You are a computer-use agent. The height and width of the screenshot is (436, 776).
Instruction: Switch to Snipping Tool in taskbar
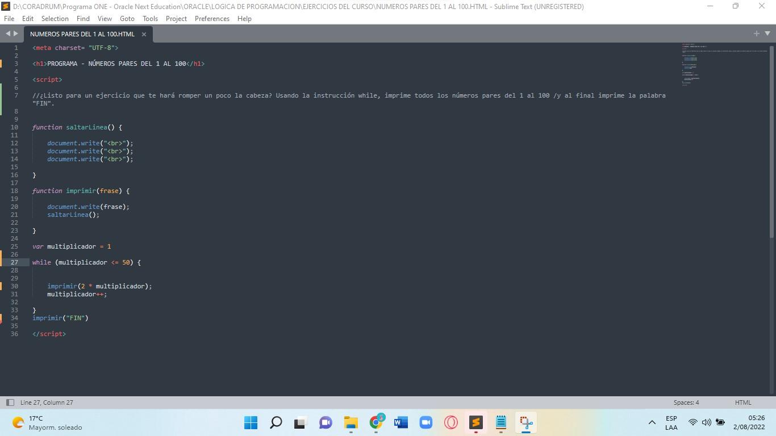[526, 422]
